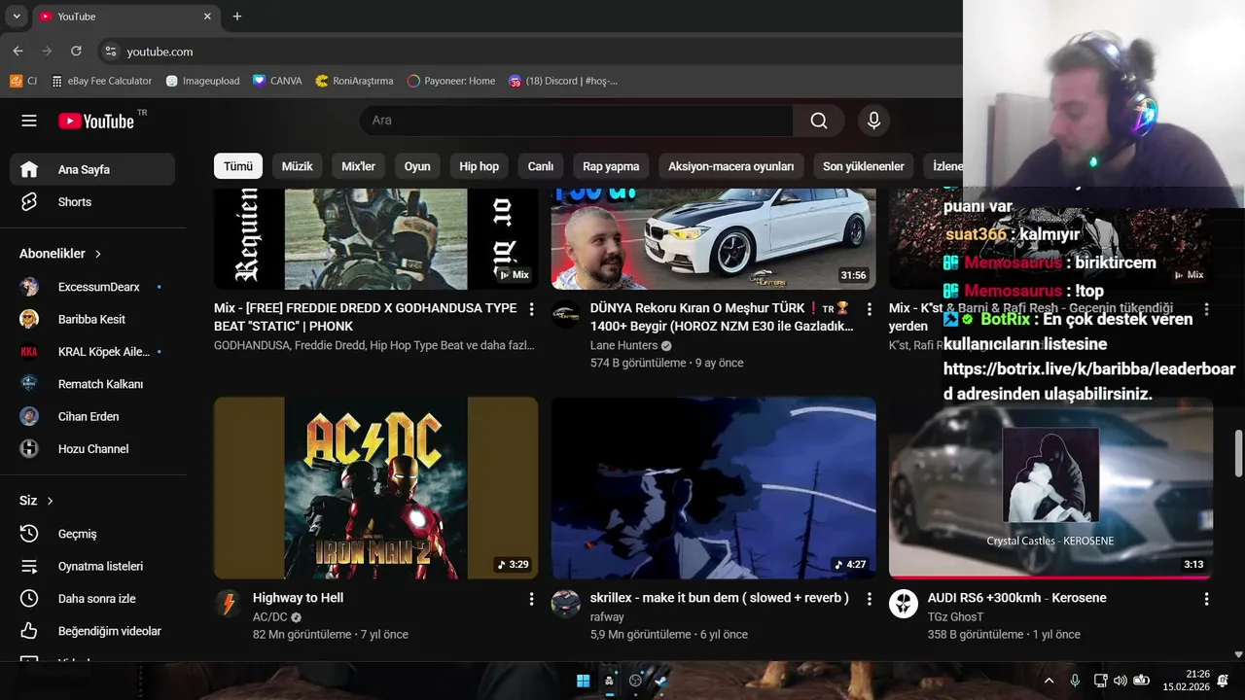Open the AUDI RS6 Kerosene video thumbnail
Viewport: 1245px width, 700px height.
pyautogui.click(x=1050, y=488)
